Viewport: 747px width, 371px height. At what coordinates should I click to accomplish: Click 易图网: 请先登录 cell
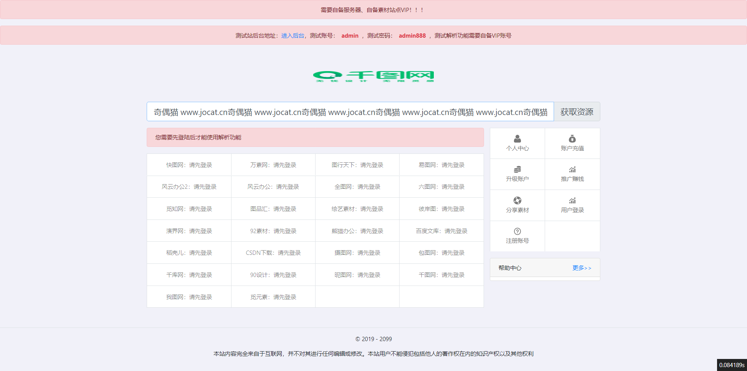(442, 165)
